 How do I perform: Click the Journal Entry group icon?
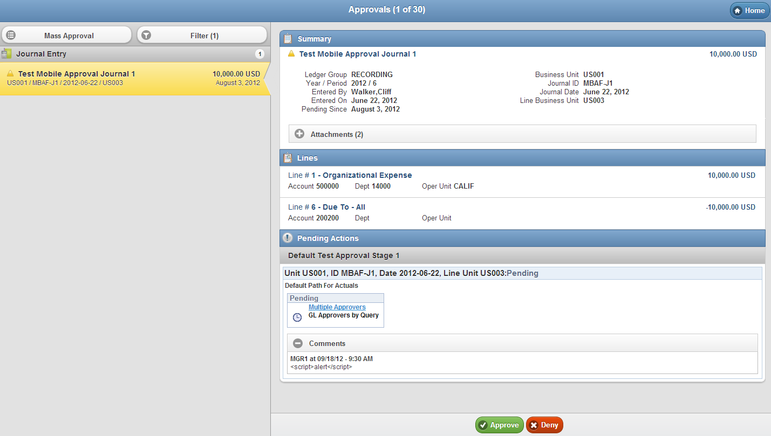[x=6, y=54]
